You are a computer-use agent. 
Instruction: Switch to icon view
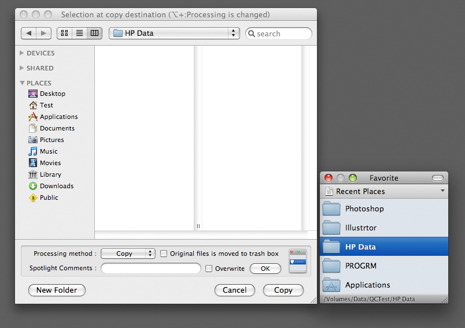[x=64, y=33]
